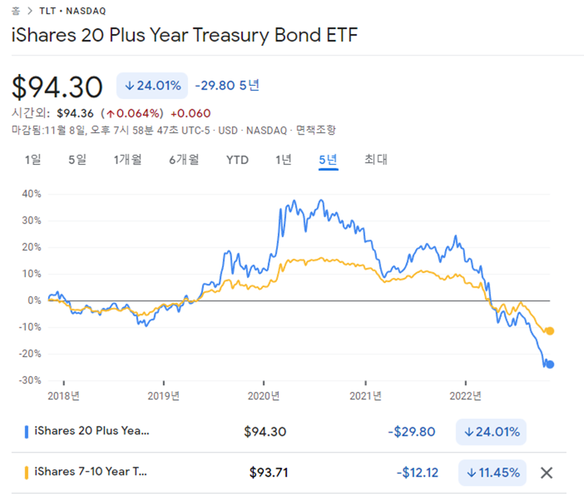The height and width of the screenshot is (502, 584).
Task: Select the 5일 time range tab
Action: pos(77,160)
